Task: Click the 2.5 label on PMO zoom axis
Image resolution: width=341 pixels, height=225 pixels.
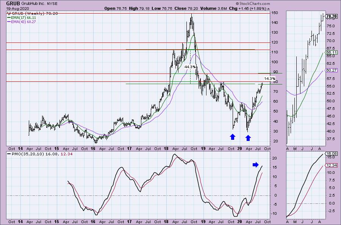Action: click(332, 195)
